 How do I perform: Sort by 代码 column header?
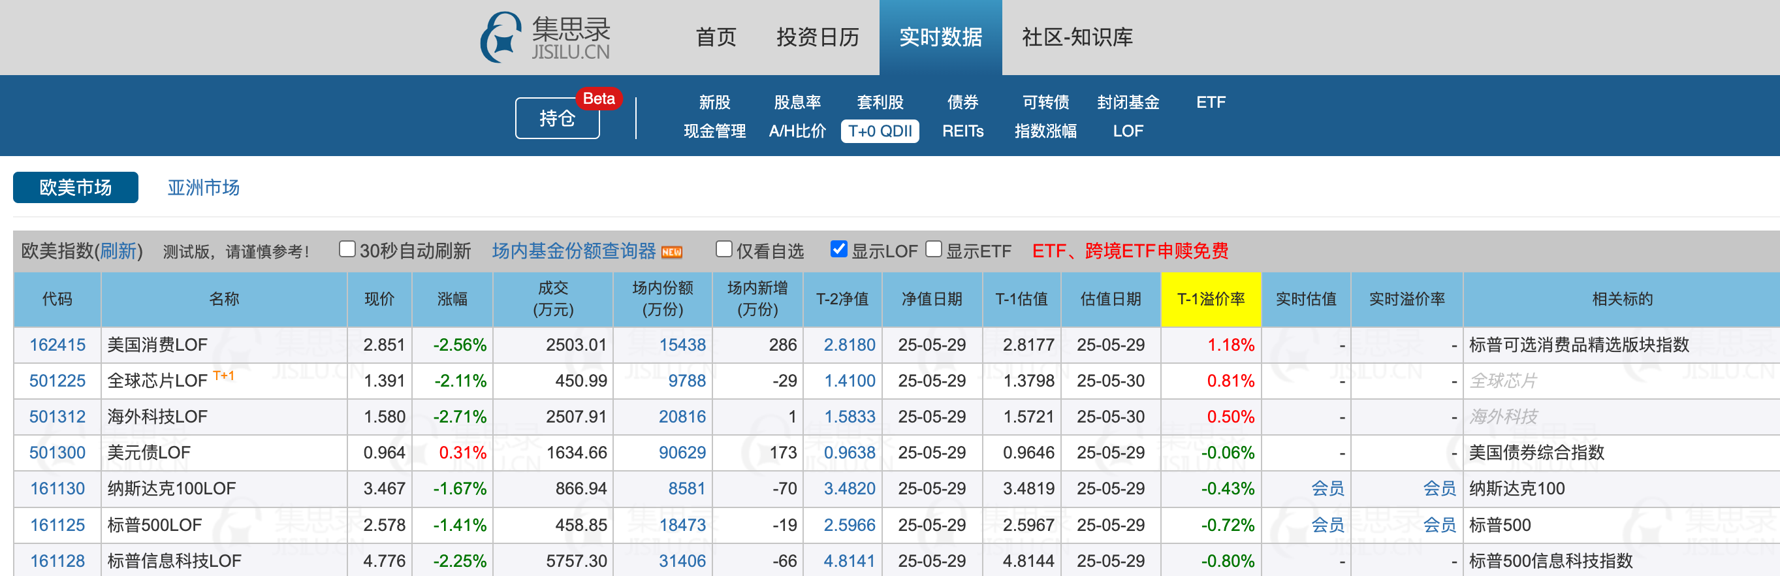tap(57, 298)
